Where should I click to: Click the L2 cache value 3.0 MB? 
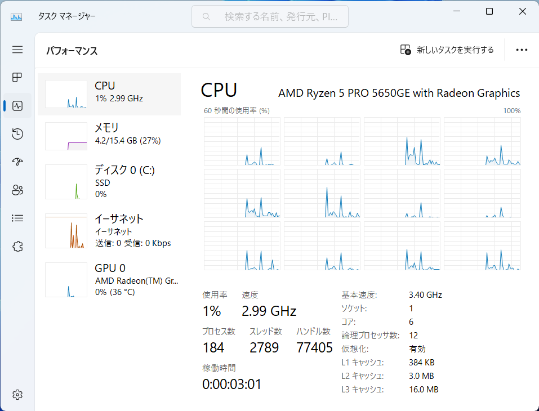(x=421, y=376)
